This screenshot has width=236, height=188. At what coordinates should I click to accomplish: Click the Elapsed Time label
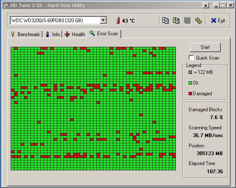coord(202,163)
